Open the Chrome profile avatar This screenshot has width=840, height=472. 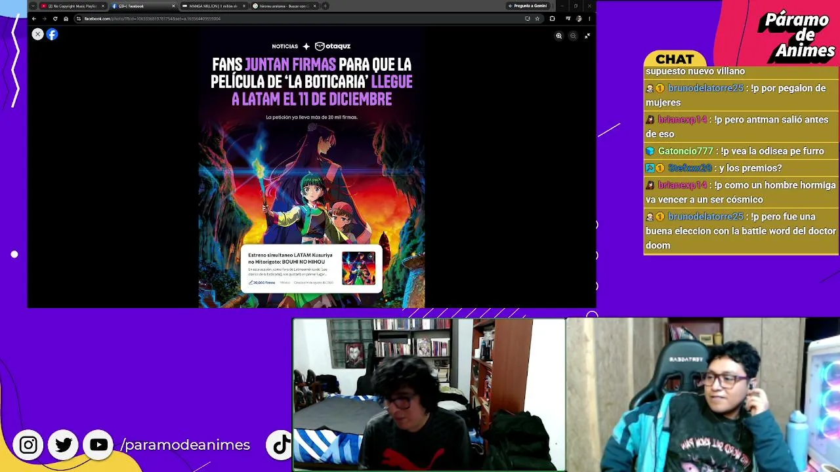(578, 18)
